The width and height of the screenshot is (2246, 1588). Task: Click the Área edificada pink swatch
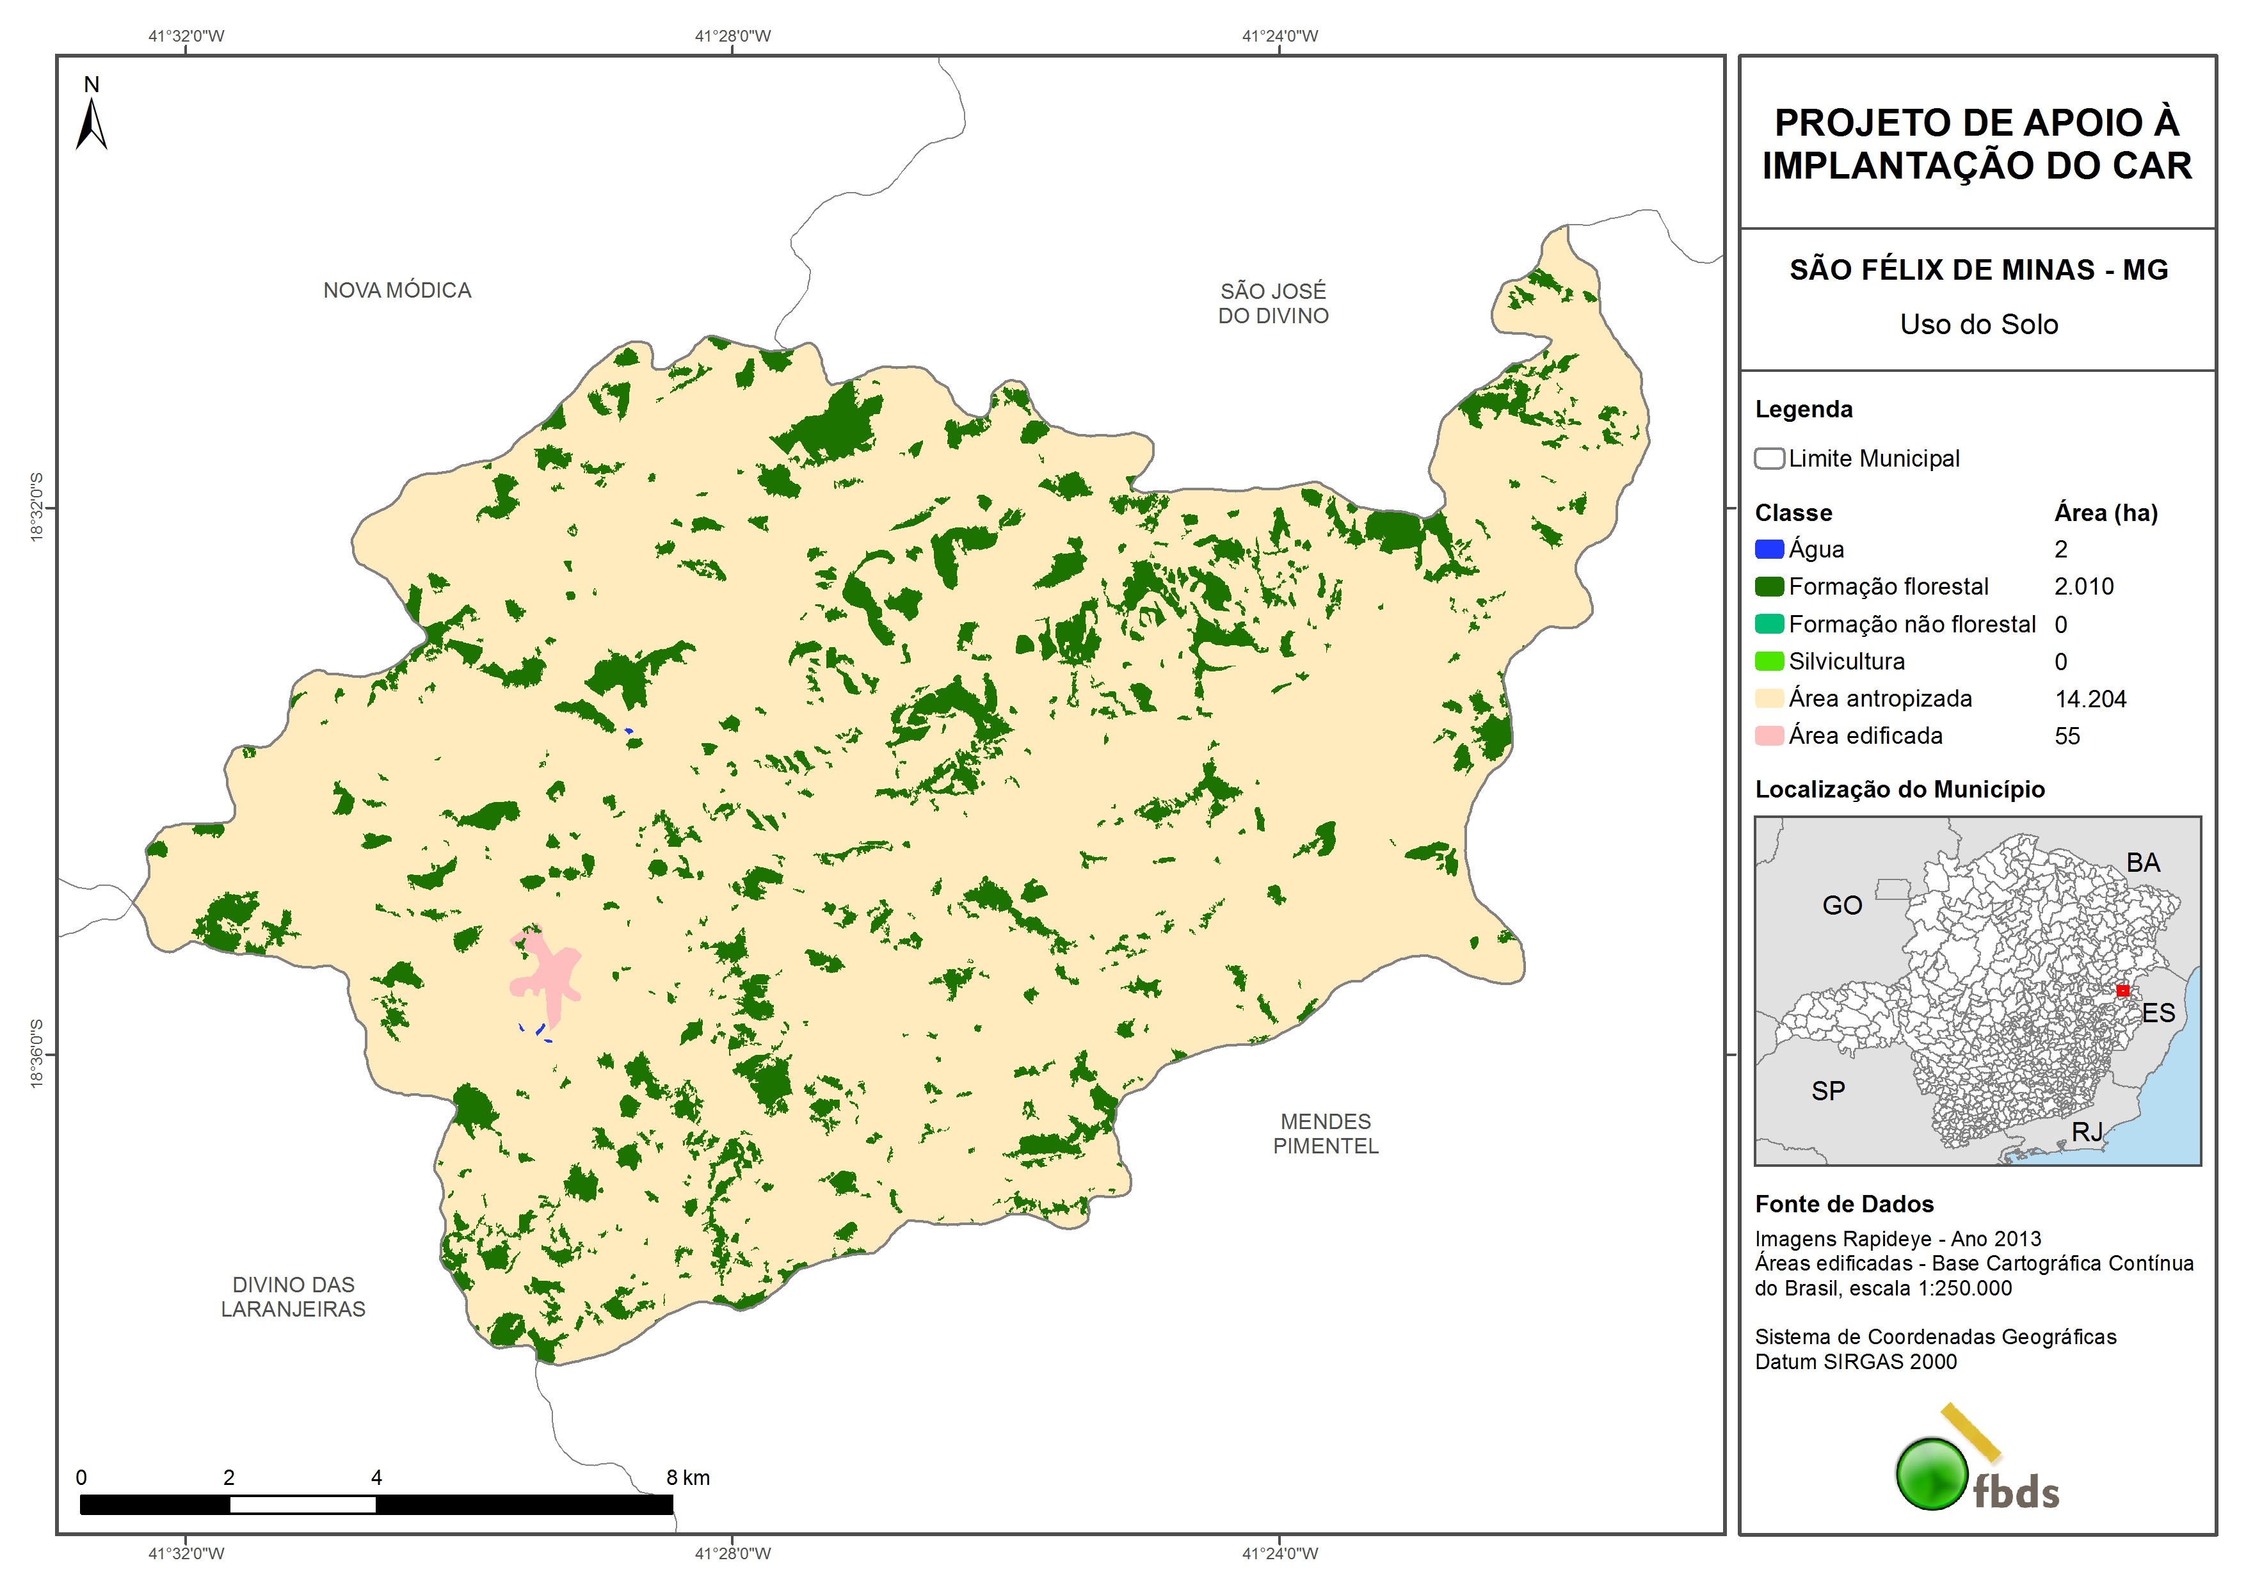point(1769,735)
